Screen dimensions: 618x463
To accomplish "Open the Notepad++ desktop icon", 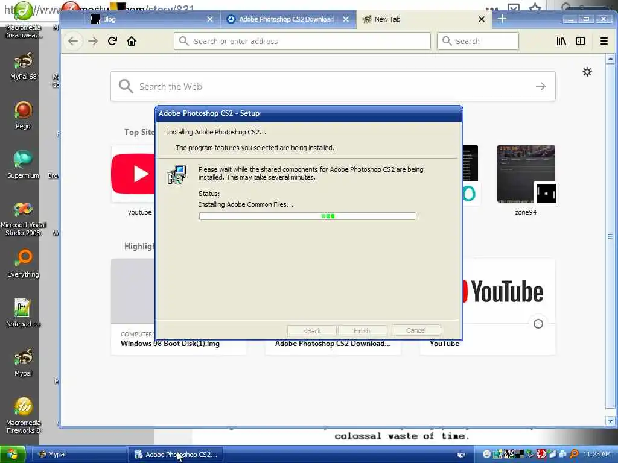I will click(24, 313).
